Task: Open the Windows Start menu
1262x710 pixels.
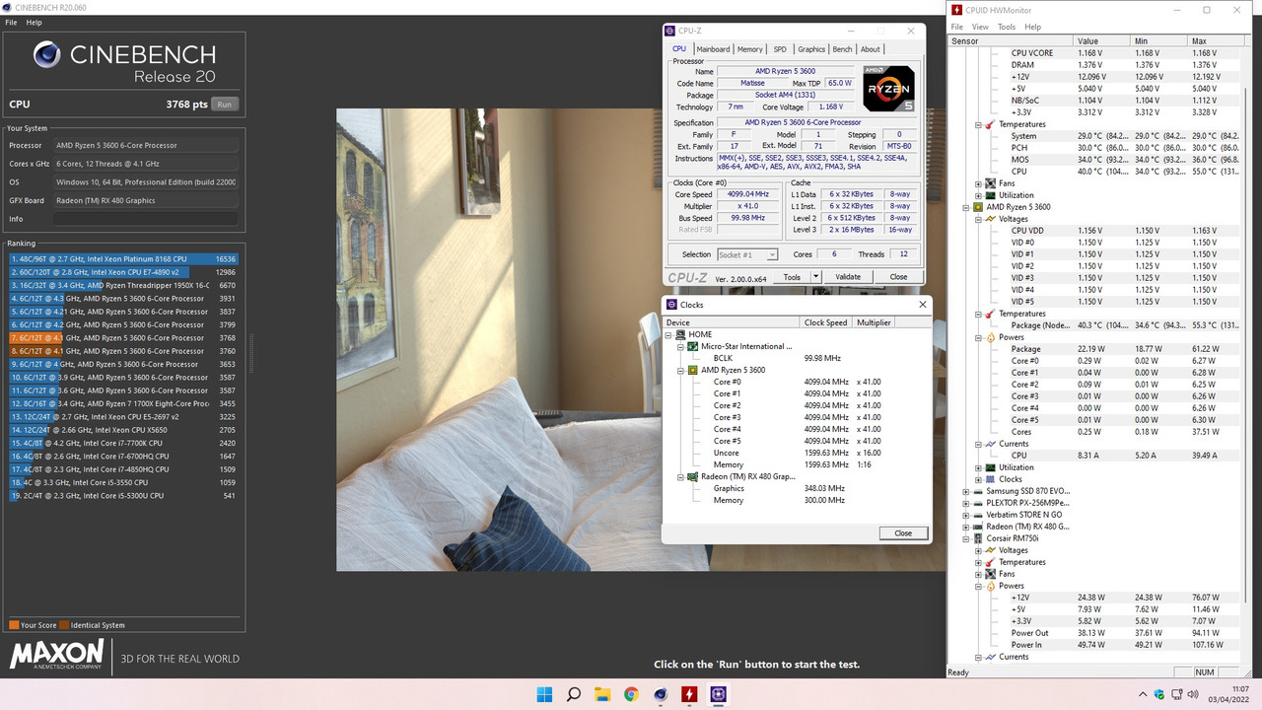Action: pos(544,694)
